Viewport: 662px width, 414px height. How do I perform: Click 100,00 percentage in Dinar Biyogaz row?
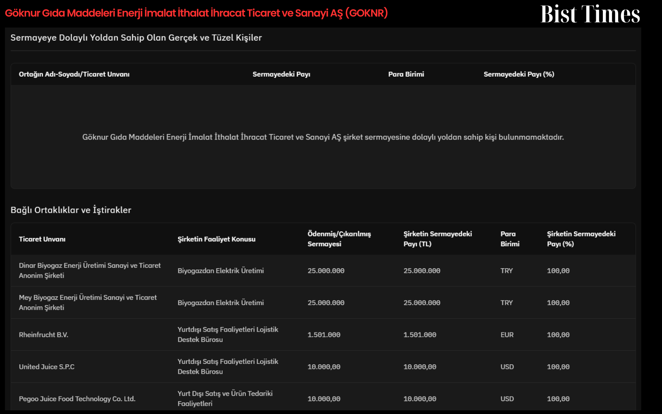pyautogui.click(x=558, y=271)
